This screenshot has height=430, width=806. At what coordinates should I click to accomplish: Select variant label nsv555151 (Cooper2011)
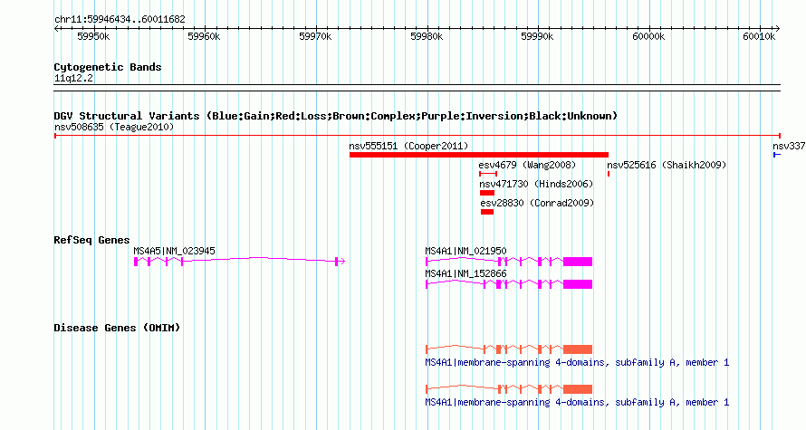point(408,146)
